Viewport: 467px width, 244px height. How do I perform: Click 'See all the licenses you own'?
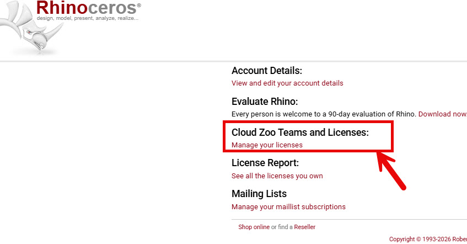pyautogui.click(x=277, y=176)
